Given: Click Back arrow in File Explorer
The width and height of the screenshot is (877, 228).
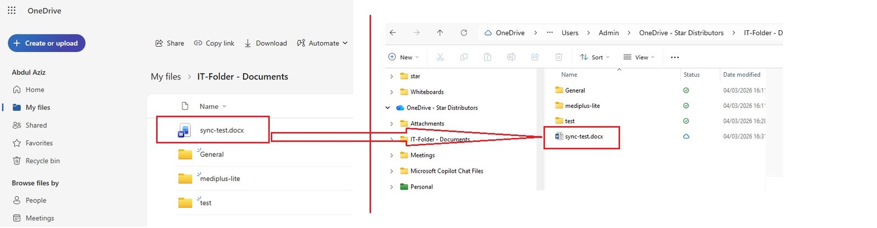Looking at the screenshot, I should coord(392,33).
